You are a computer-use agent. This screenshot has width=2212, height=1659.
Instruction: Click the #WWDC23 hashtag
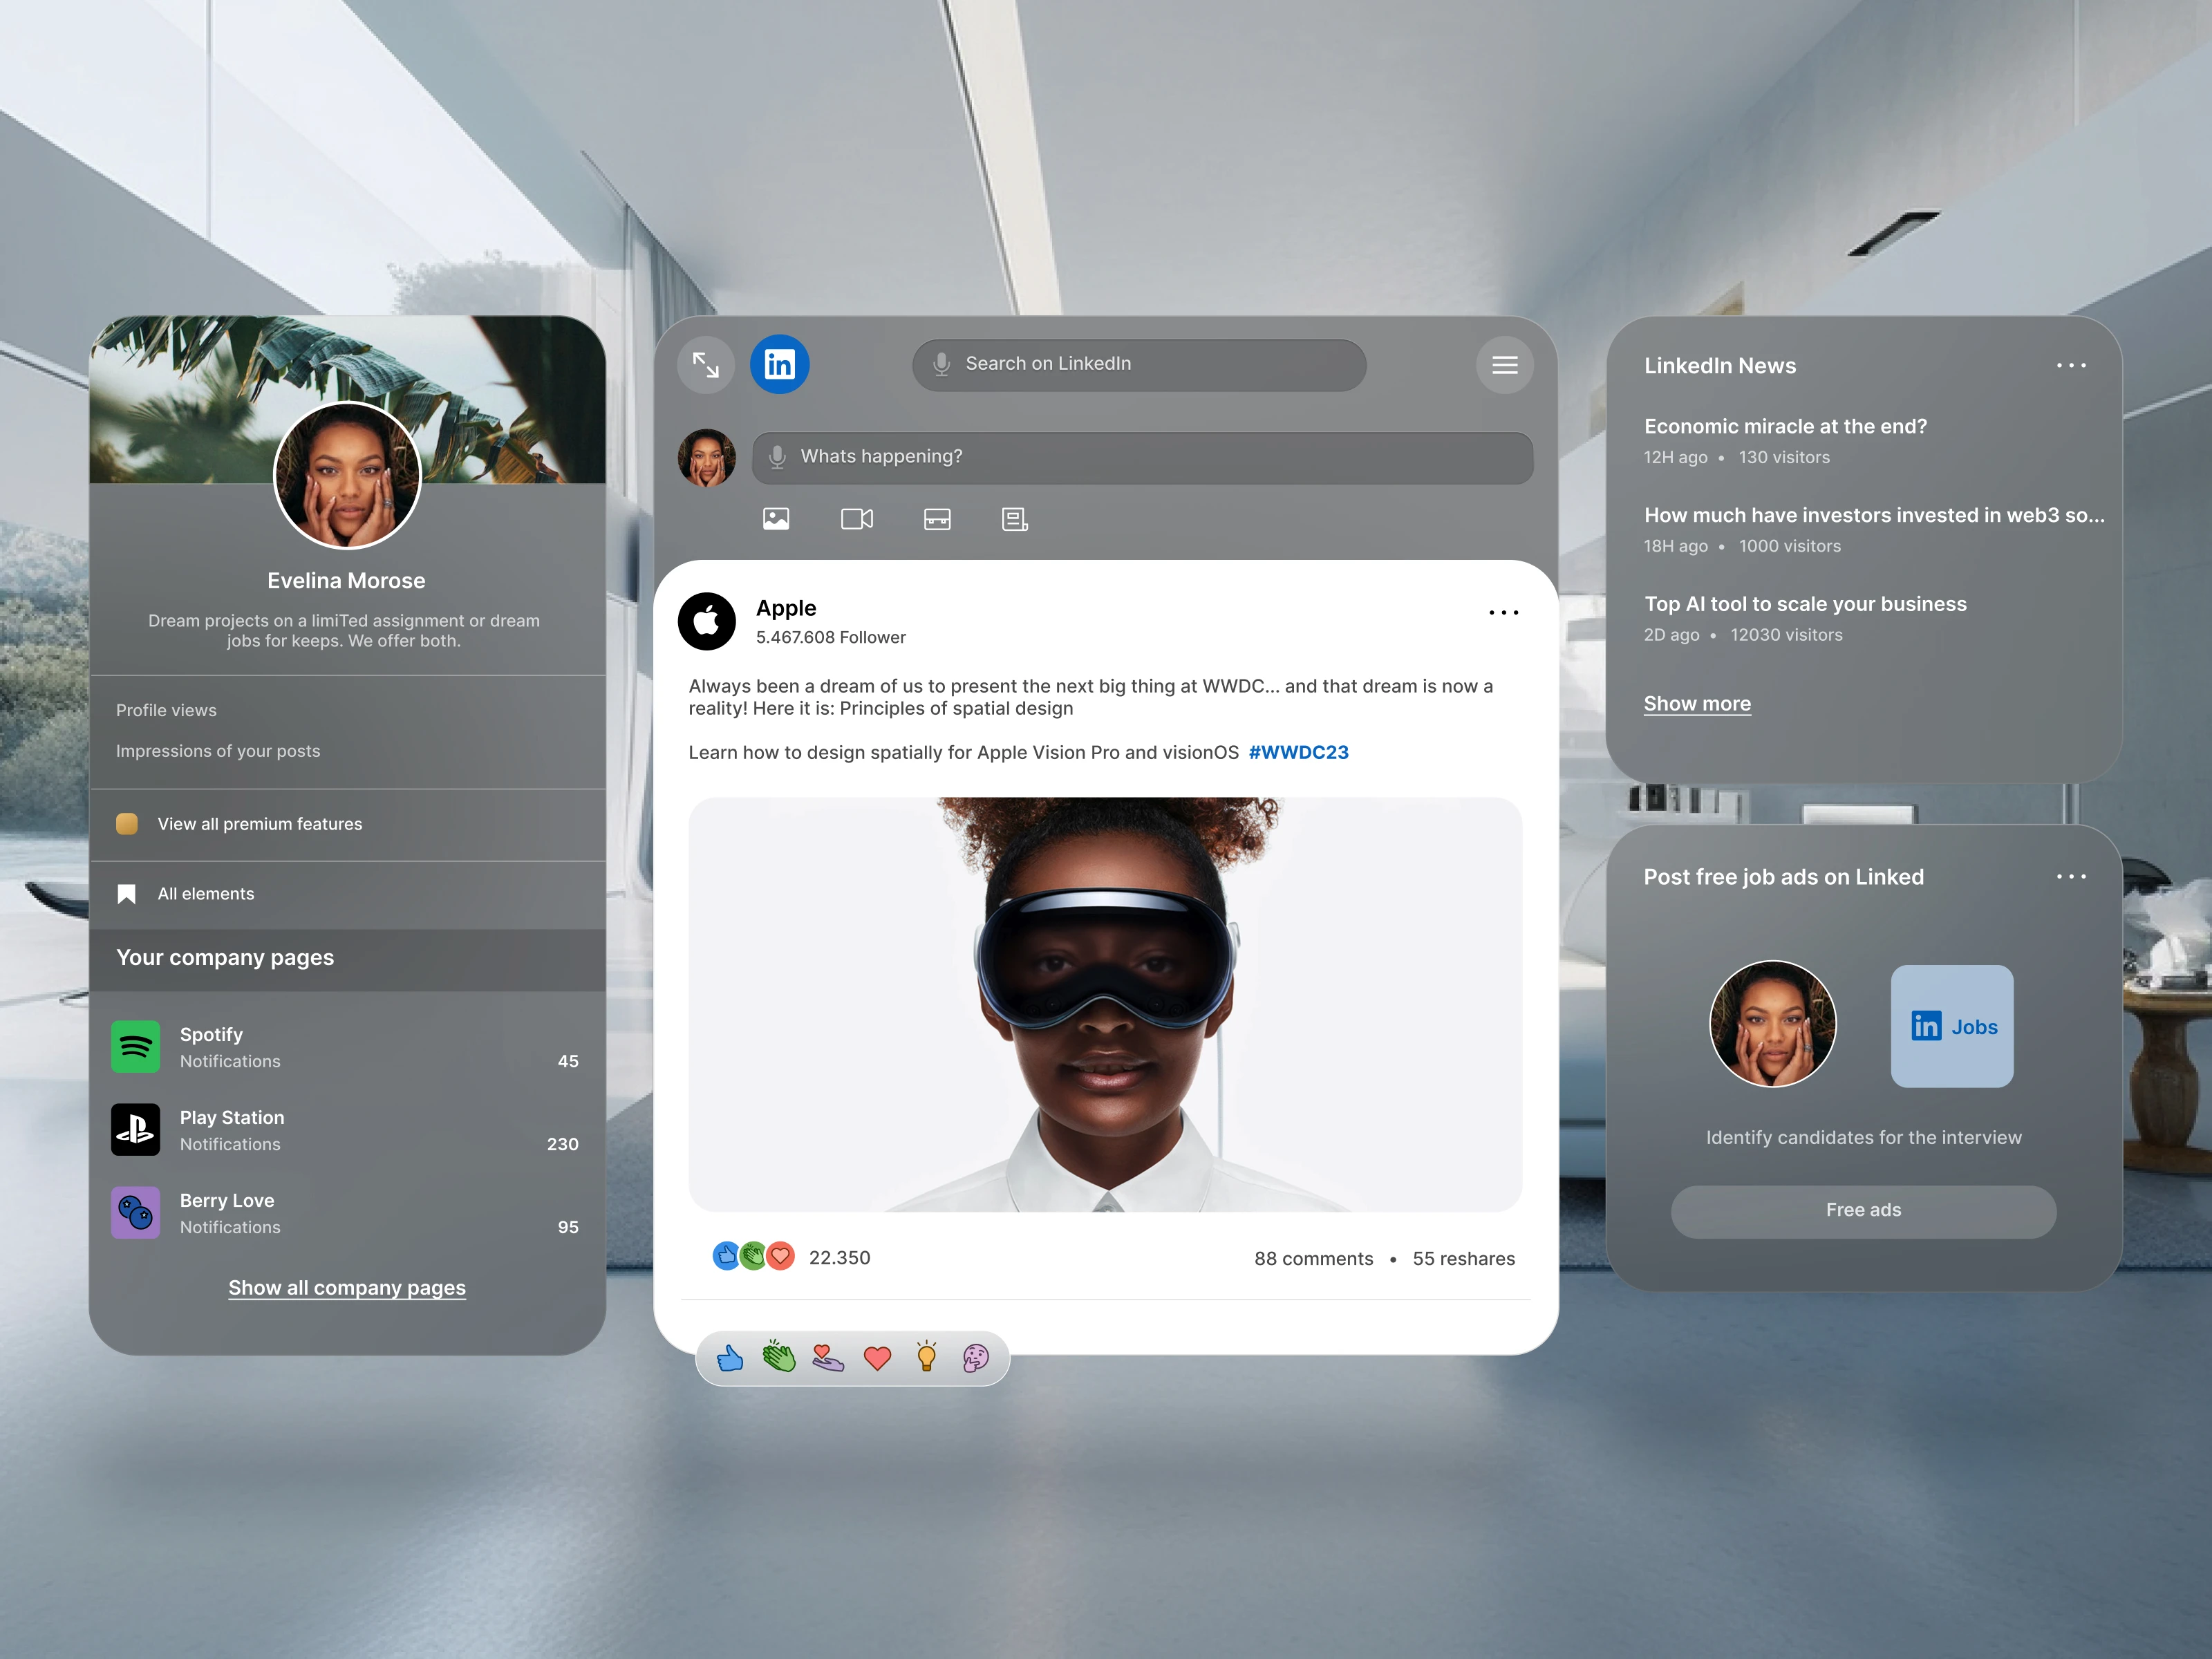[x=1297, y=752]
